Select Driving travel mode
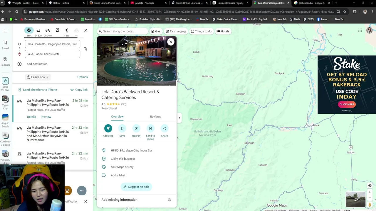 pyautogui.click(x=38, y=32)
